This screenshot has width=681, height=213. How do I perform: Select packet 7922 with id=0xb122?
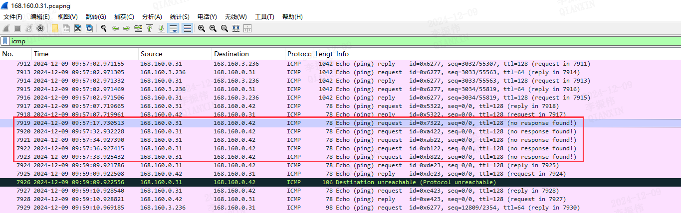tap(340, 148)
